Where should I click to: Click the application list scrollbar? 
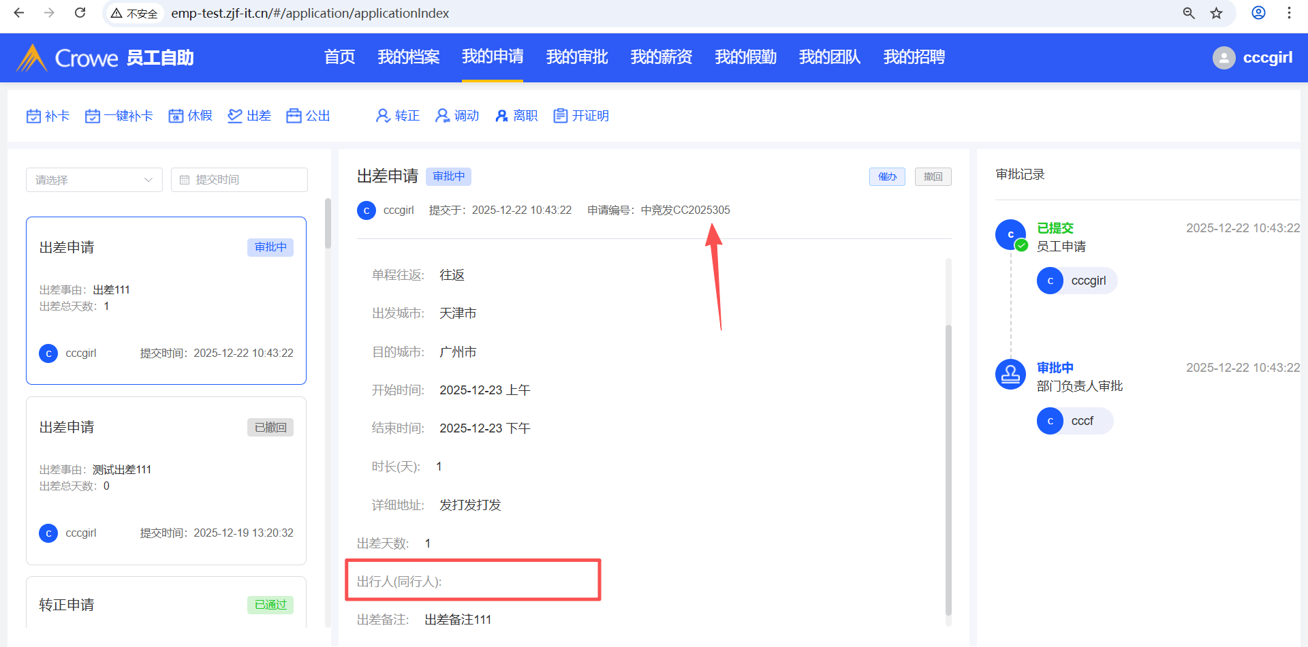point(328,223)
